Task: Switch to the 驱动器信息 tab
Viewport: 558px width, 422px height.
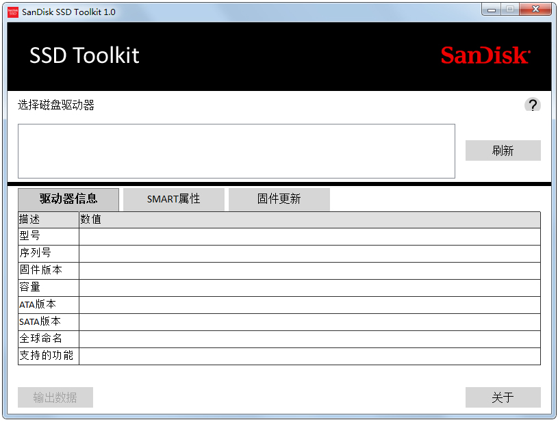Action: pos(68,199)
